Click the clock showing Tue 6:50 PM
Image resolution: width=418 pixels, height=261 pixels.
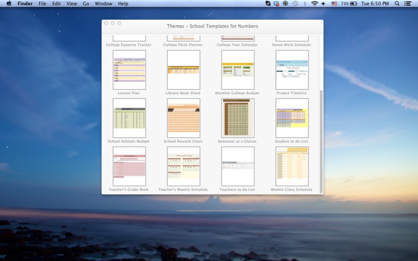(x=375, y=4)
